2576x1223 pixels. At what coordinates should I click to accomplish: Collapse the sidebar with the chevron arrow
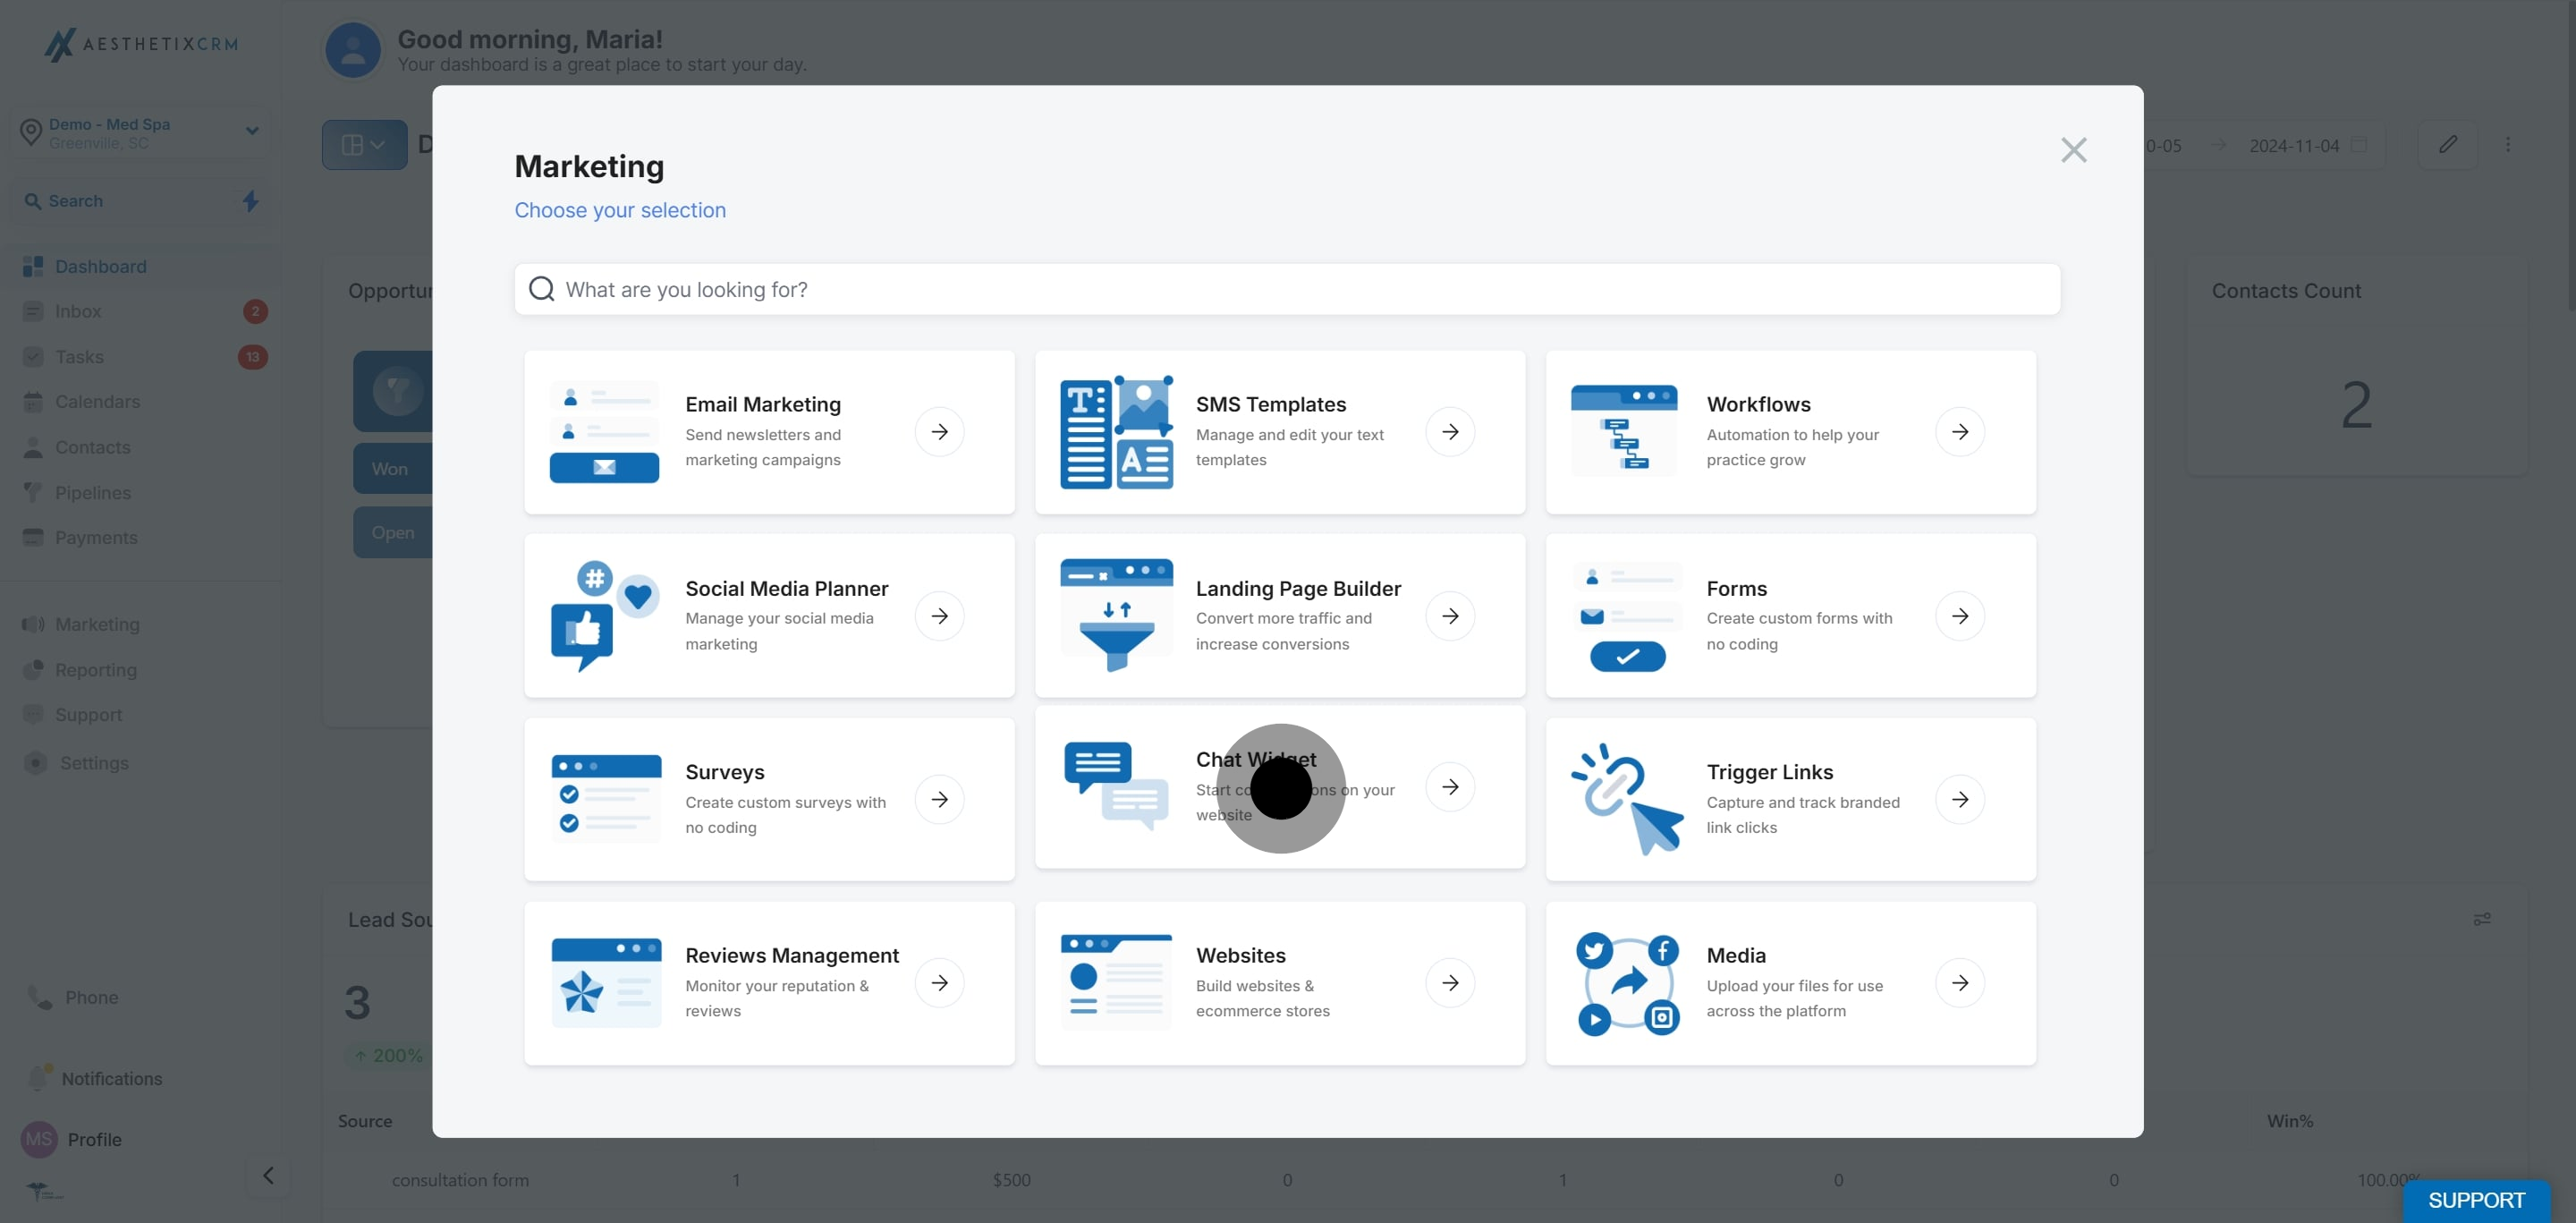[268, 1175]
